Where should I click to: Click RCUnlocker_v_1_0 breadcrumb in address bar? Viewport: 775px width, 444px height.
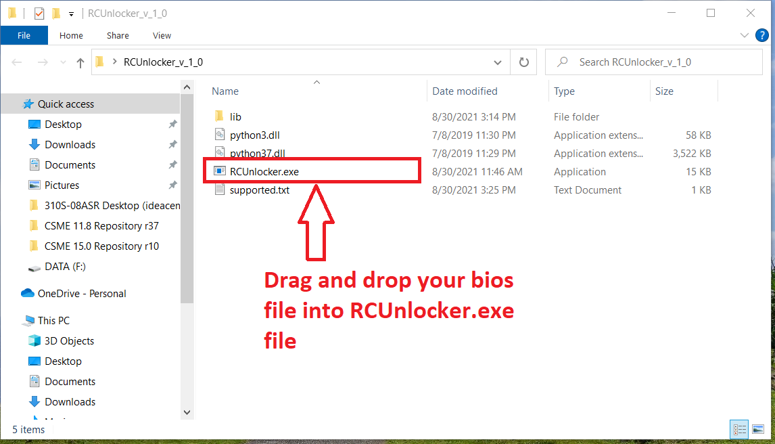(163, 62)
